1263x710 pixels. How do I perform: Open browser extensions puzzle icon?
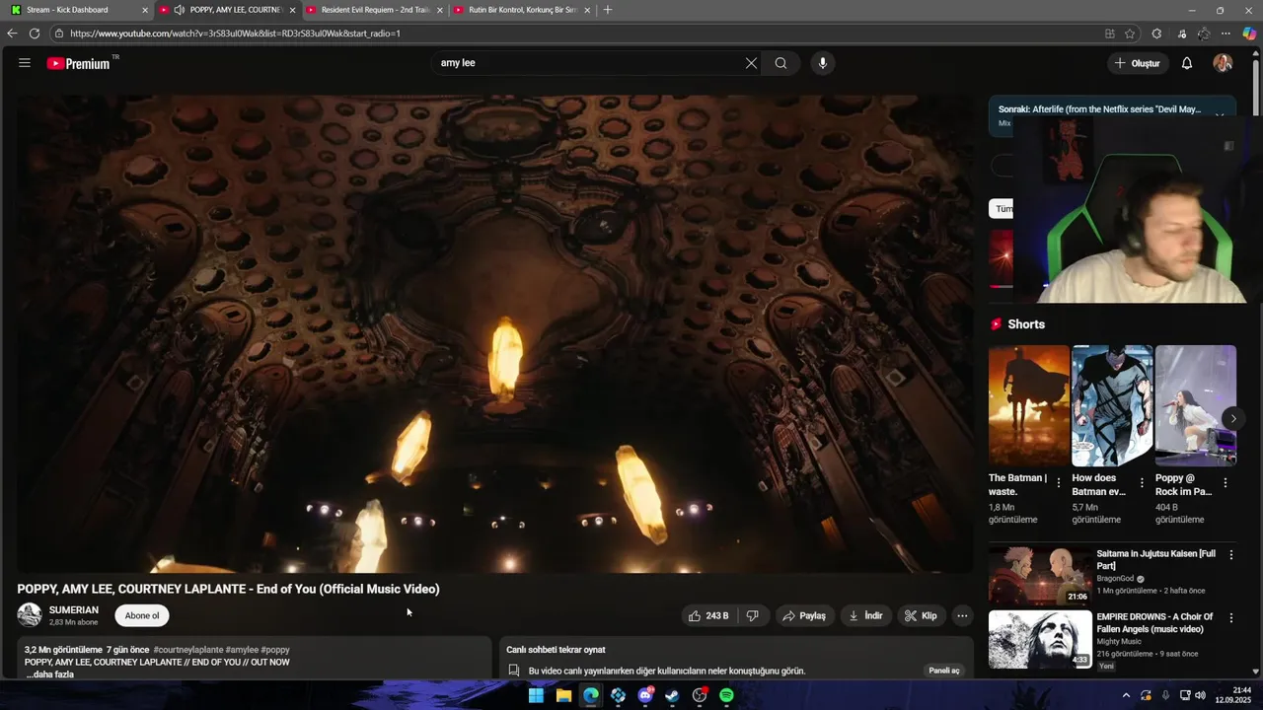pyautogui.click(x=1156, y=34)
